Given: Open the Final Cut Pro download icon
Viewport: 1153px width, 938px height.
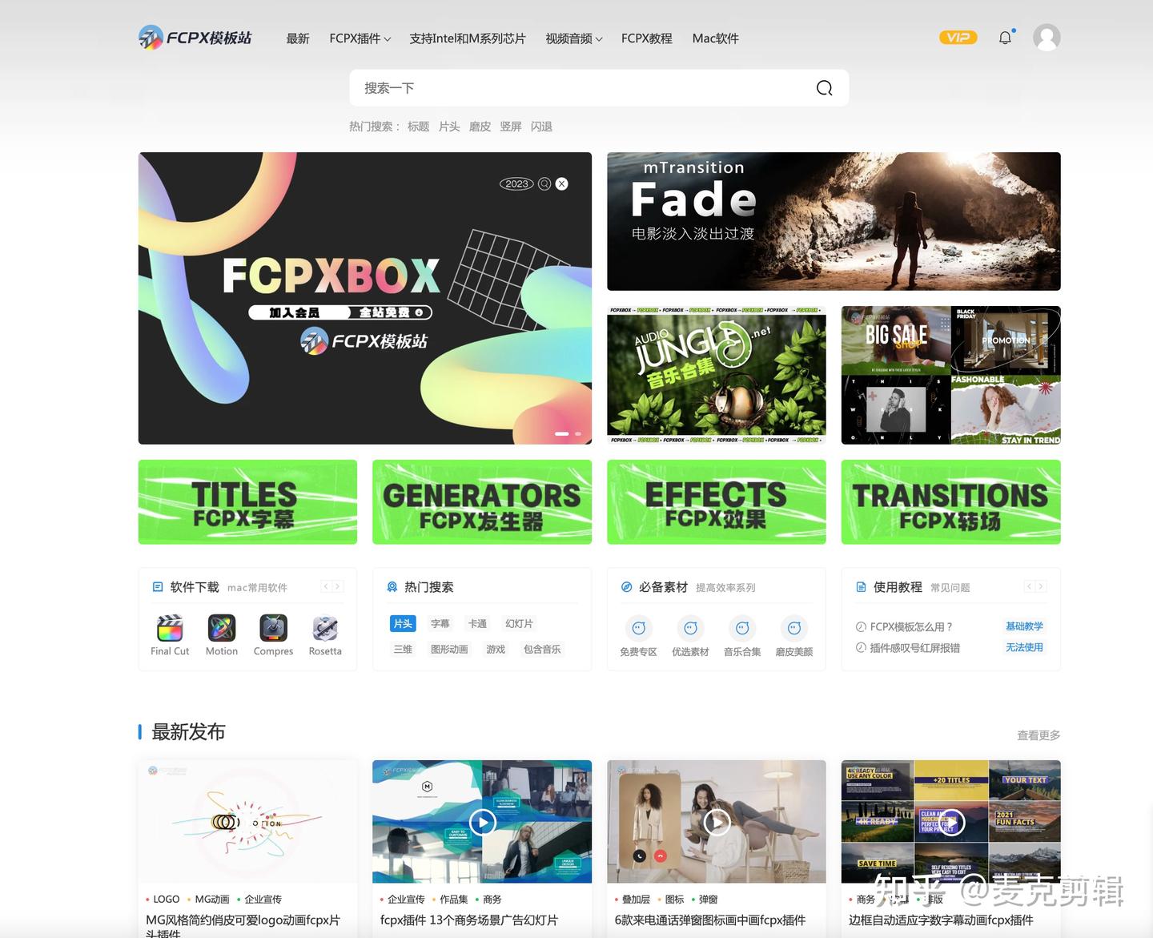Looking at the screenshot, I should click(169, 630).
